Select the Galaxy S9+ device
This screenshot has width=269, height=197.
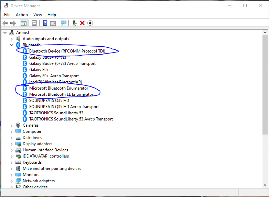click(x=39, y=69)
